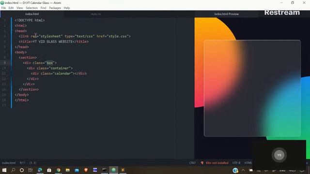Click the Kite: not installed status
310x174 pixels.
point(217,163)
